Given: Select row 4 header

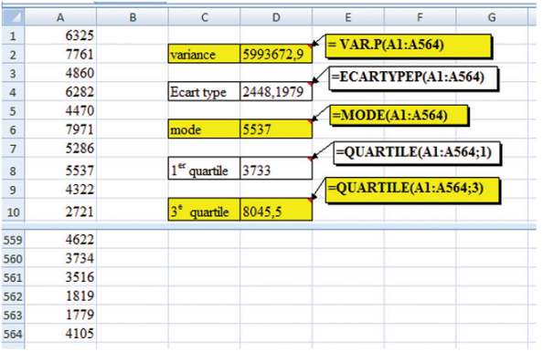Looking at the screenshot, I should coord(13,91).
